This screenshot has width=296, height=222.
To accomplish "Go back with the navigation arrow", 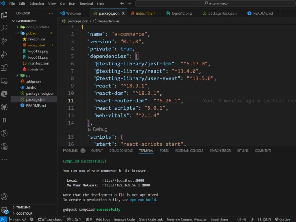I will [122, 3].
